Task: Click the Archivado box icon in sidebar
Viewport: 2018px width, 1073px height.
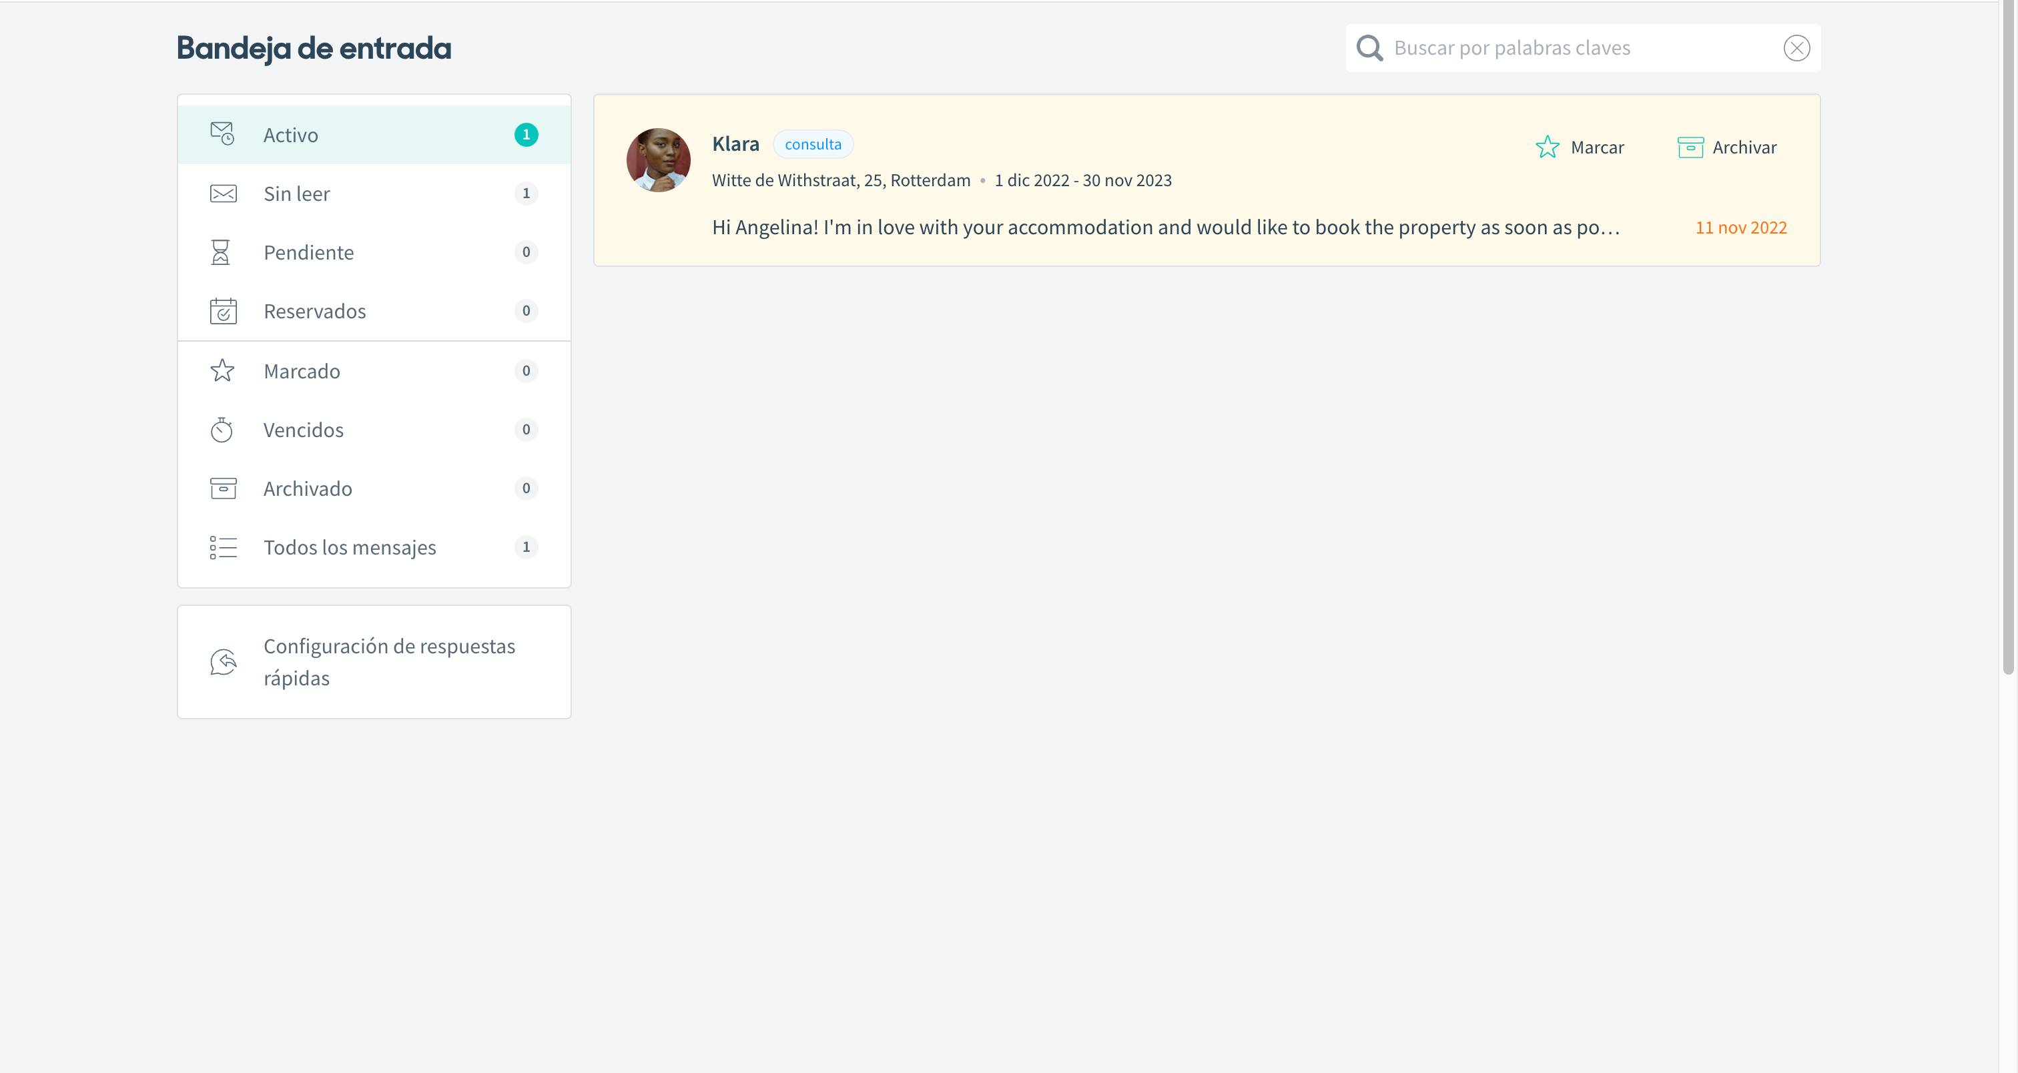Action: point(224,488)
